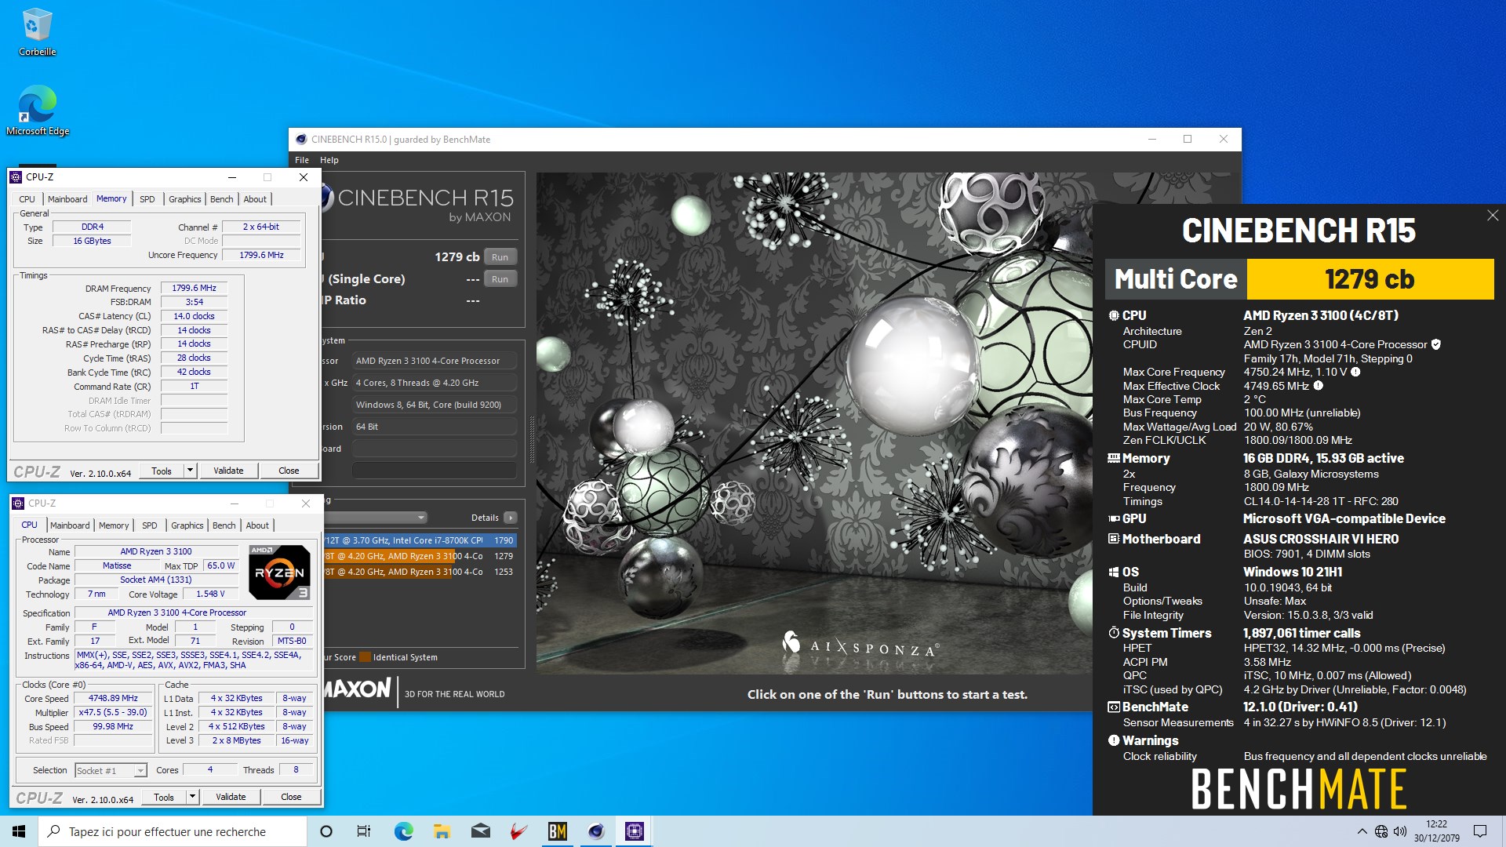Click the warning icon beside Max Effective Clock

tap(1319, 385)
